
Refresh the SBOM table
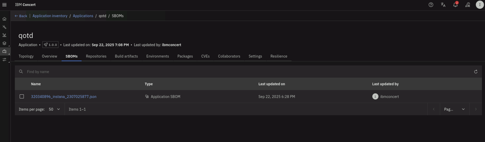[x=476, y=72]
